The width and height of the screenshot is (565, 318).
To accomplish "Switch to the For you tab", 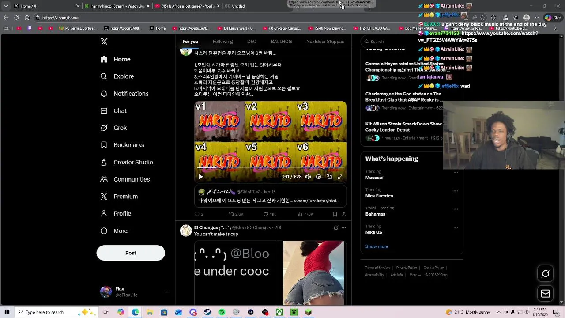I will 190,42.
